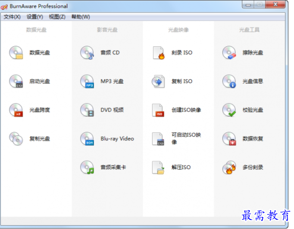Click the 刻录 ISO flame page icon

point(159,53)
